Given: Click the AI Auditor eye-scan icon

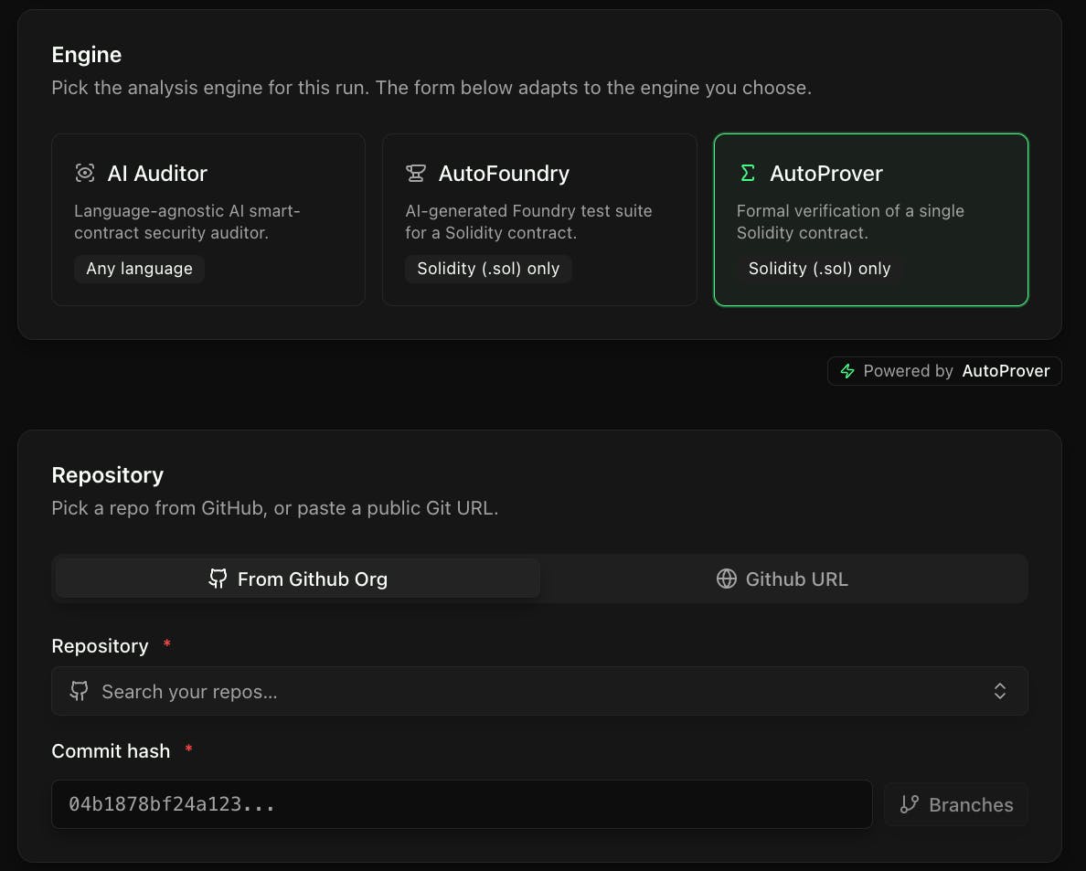Looking at the screenshot, I should tap(84, 173).
